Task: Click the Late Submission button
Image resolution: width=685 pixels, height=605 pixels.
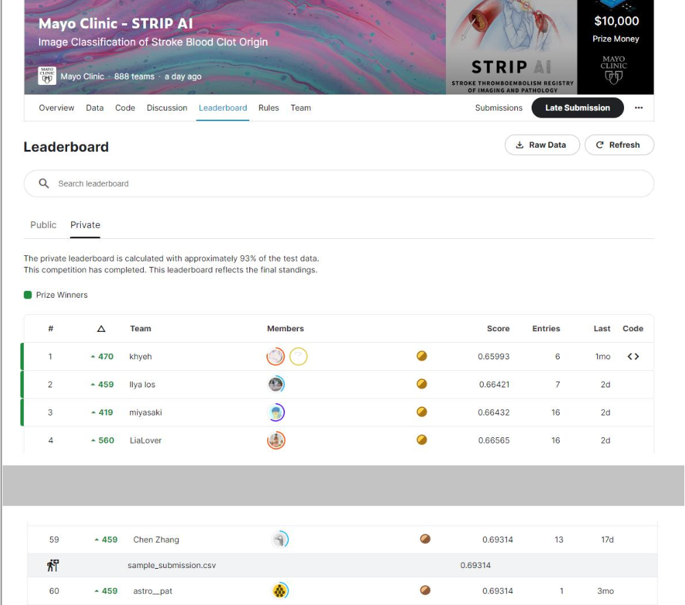Action: (577, 108)
